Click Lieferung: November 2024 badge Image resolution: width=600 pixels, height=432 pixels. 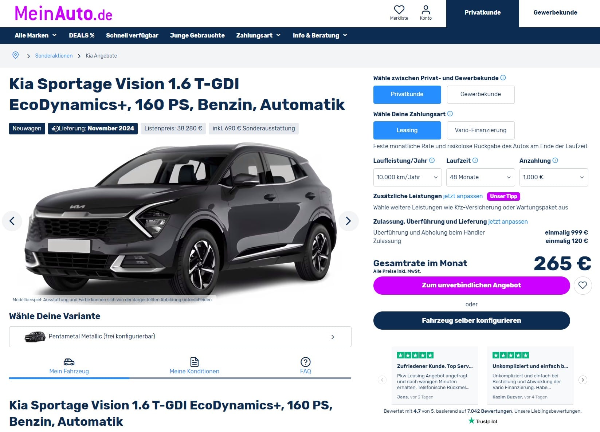(x=93, y=129)
